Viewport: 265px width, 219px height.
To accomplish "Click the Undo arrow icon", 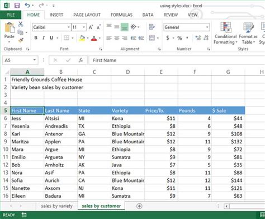I will click(x=27, y=6).
